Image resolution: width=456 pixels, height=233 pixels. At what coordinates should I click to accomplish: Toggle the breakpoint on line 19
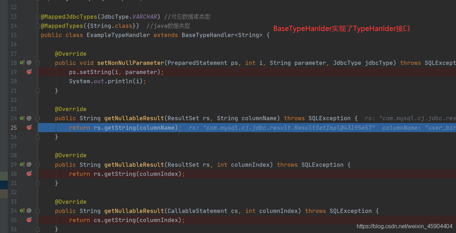(29, 72)
